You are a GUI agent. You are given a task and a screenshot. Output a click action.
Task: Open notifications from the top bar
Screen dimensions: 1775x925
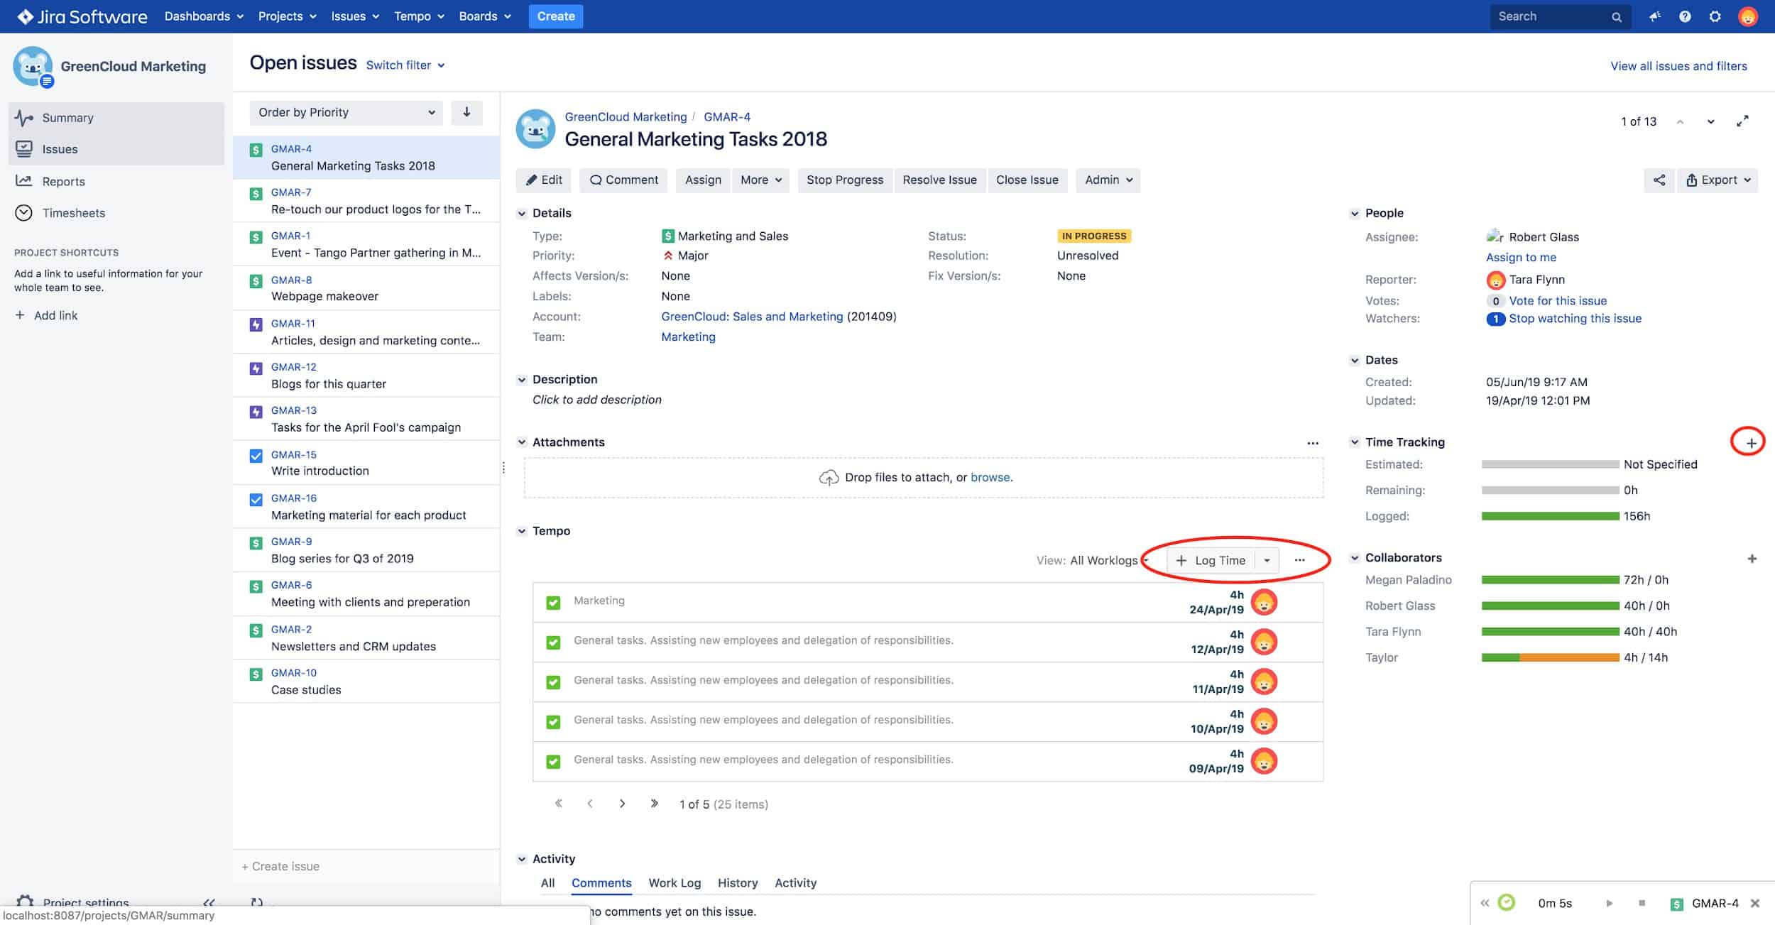point(1655,16)
